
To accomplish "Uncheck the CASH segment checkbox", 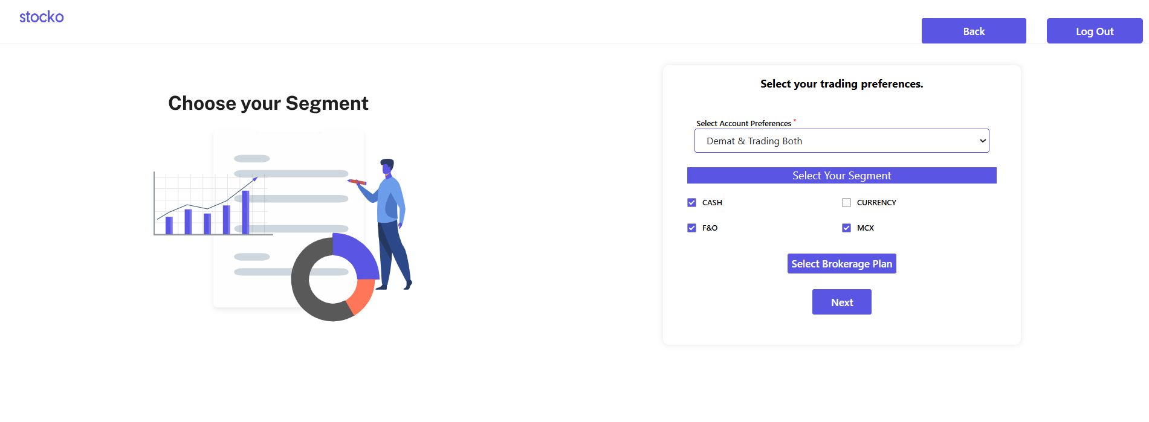I will [691, 203].
